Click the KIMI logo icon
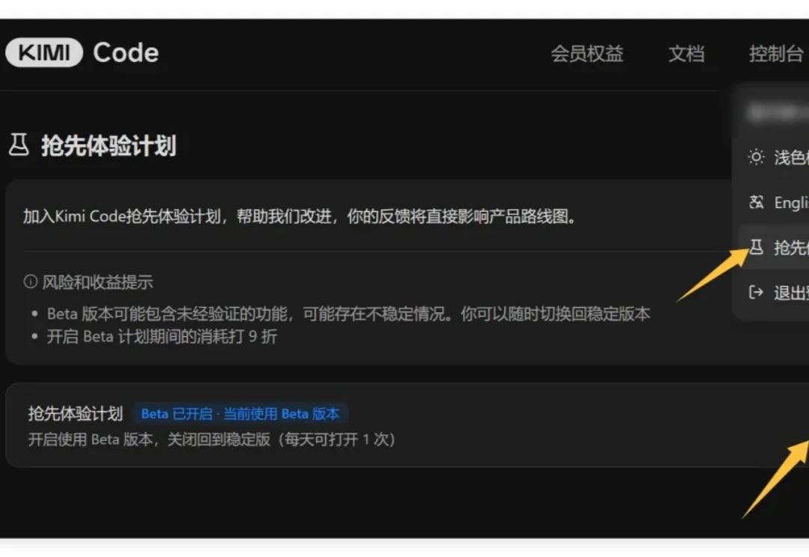The height and width of the screenshot is (557, 809). pyautogui.click(x=43, y=52)
